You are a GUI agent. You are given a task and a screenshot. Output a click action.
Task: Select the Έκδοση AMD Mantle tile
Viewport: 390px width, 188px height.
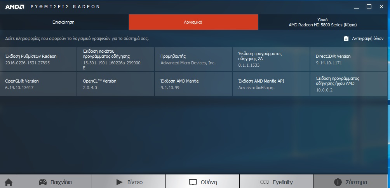click(x=193, y=84)
